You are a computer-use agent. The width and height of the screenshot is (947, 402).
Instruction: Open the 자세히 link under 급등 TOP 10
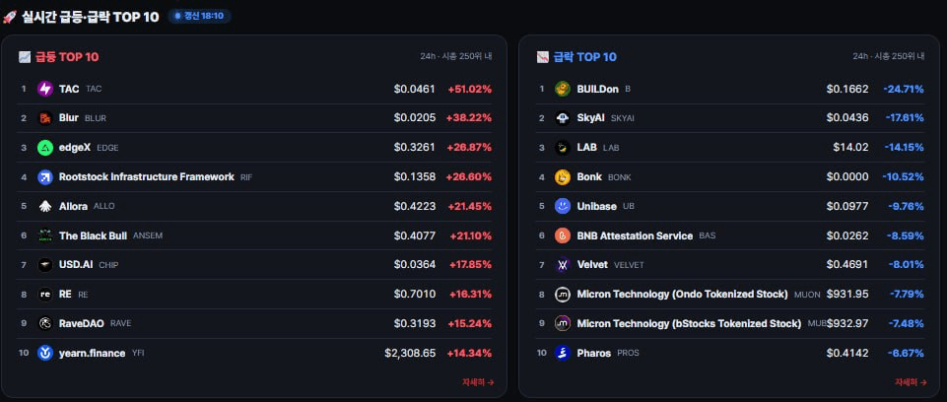click(478, 382)
